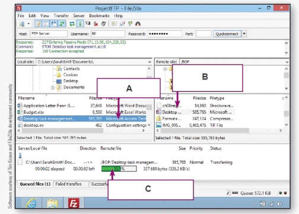
Task: Sort local files by Filename header
Action: [x=26, y=98]
